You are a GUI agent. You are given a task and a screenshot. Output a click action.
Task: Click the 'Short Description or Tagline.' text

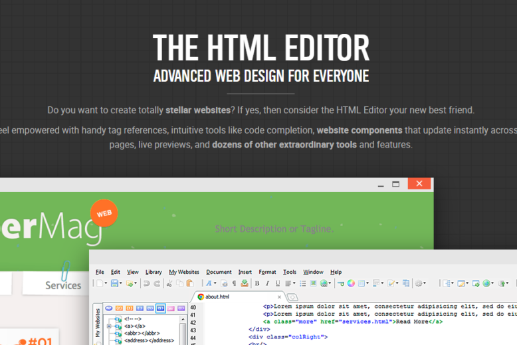(x=274, y=229)
